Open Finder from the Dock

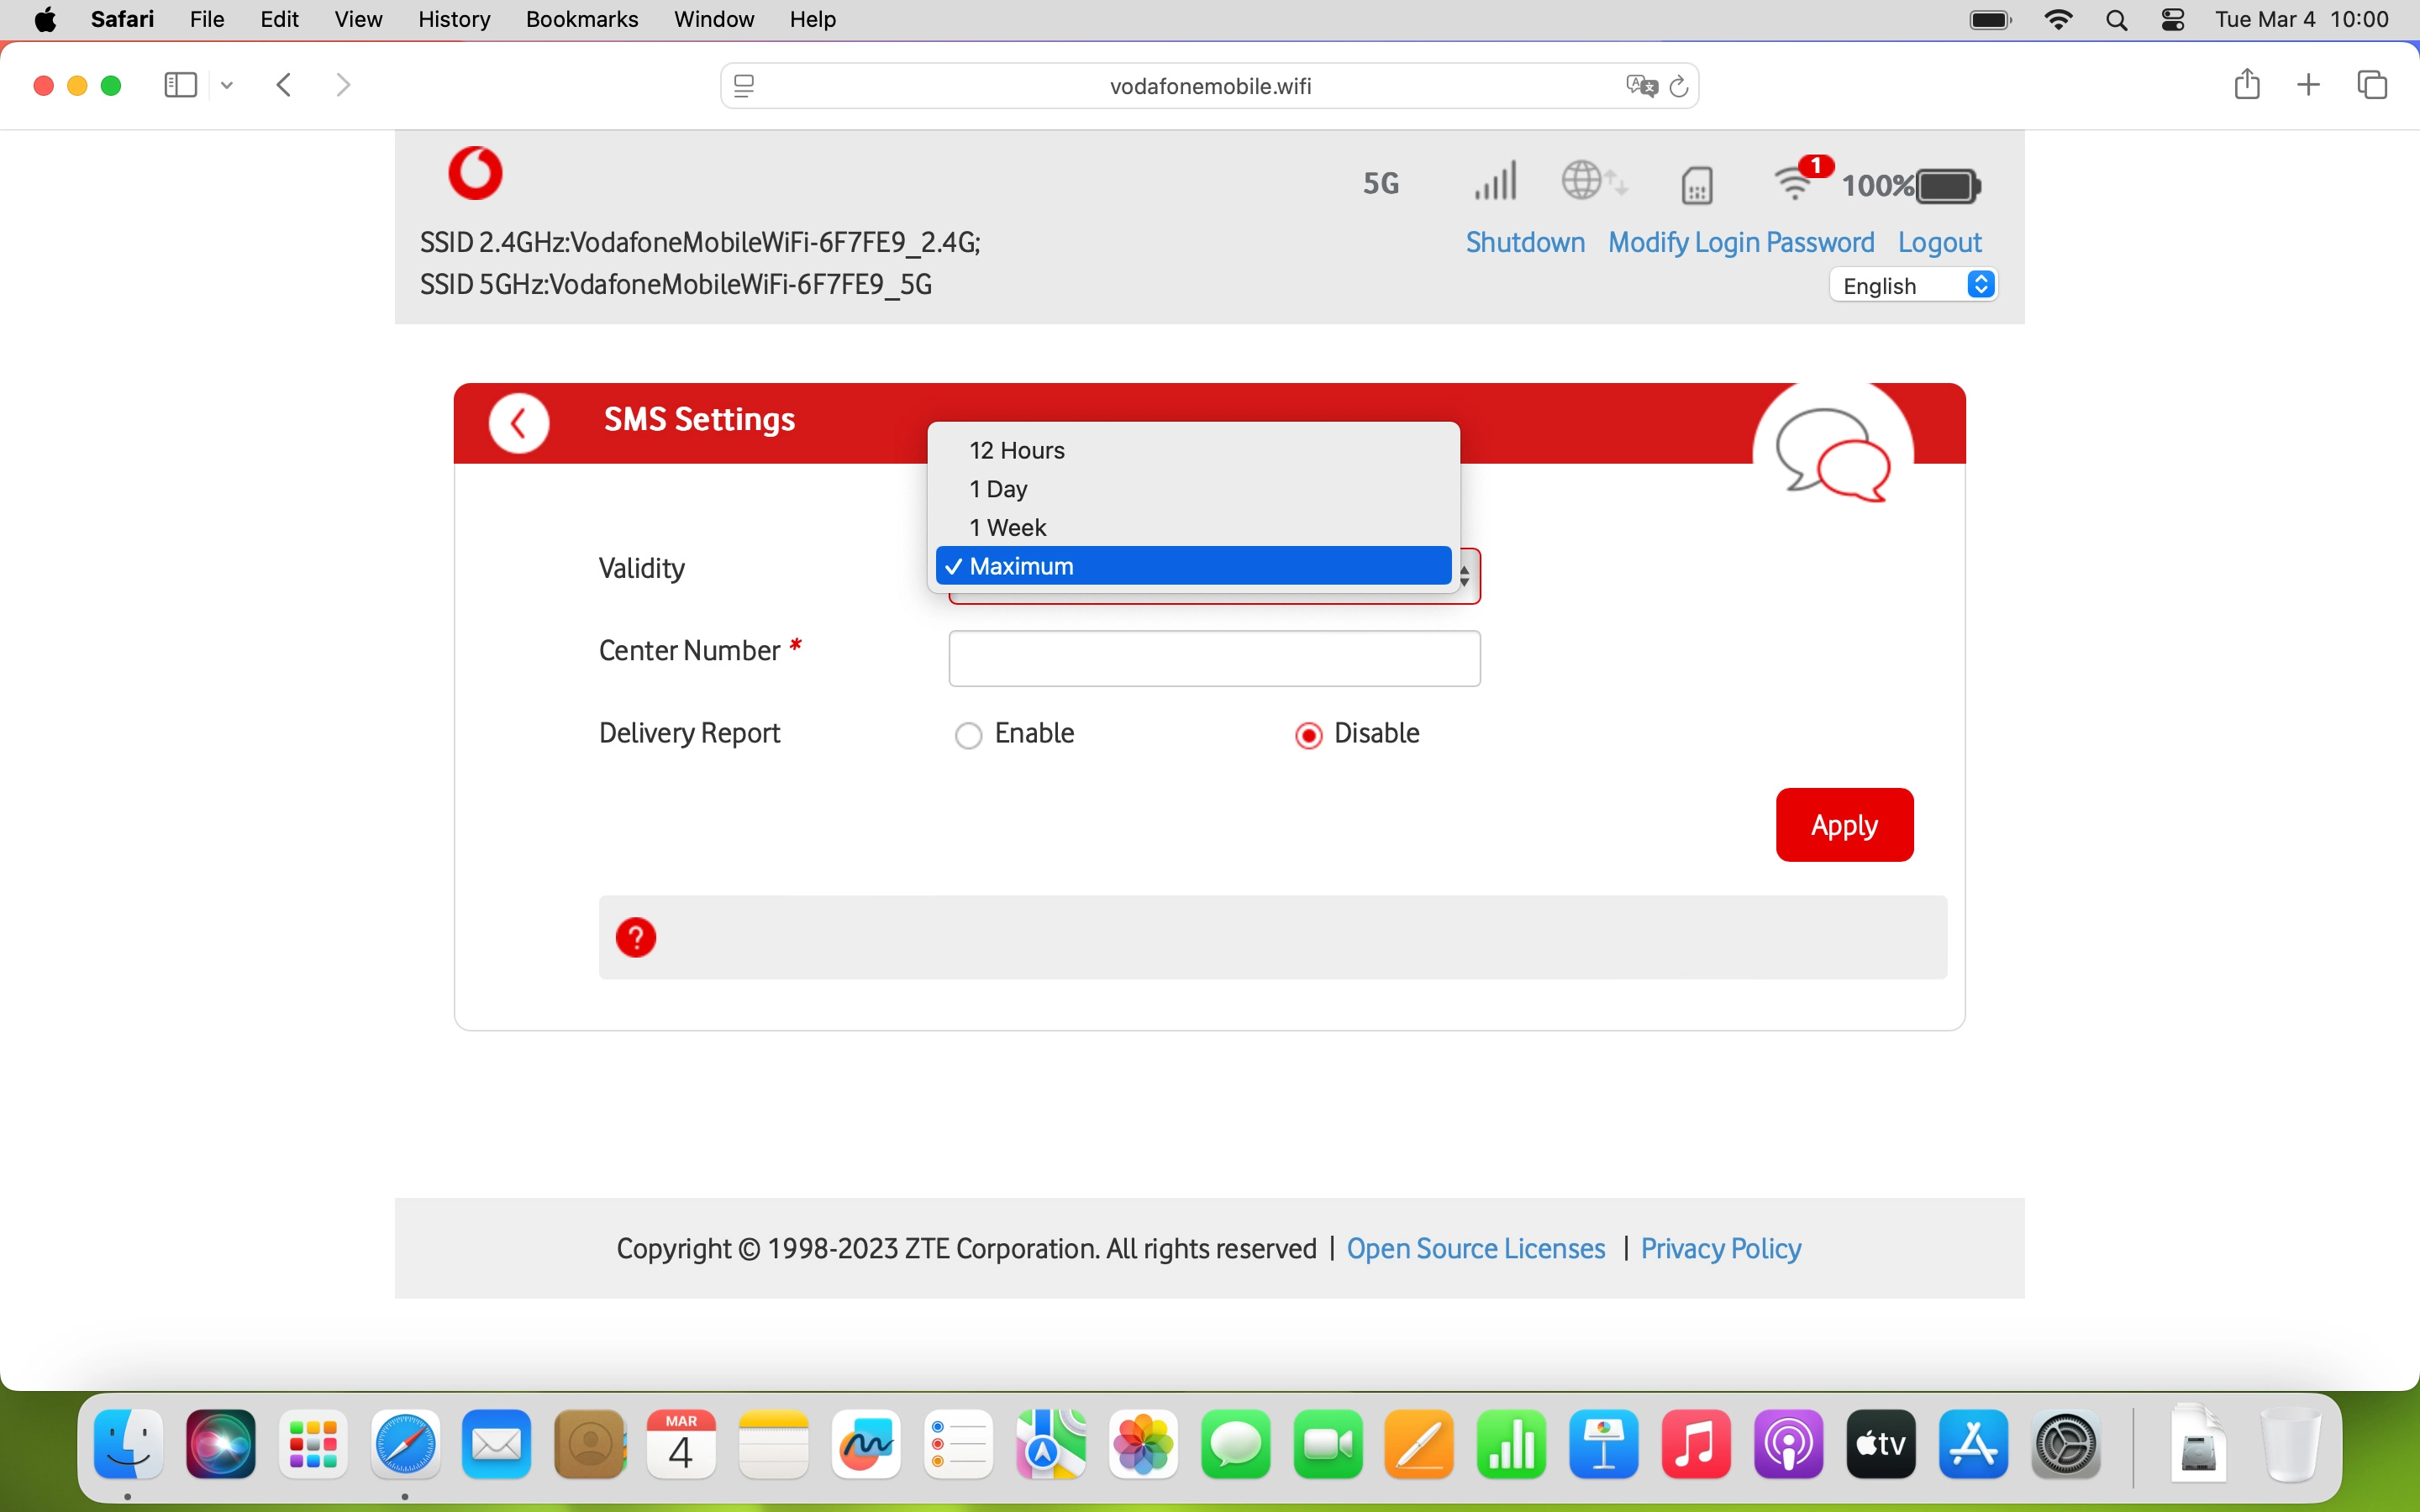point(129,1444)
